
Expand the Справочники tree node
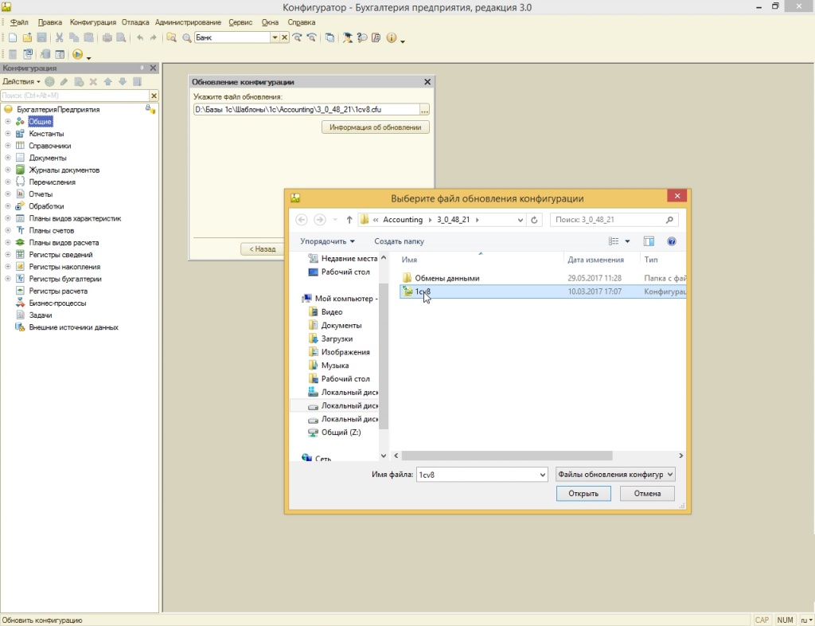pos(8,146)
